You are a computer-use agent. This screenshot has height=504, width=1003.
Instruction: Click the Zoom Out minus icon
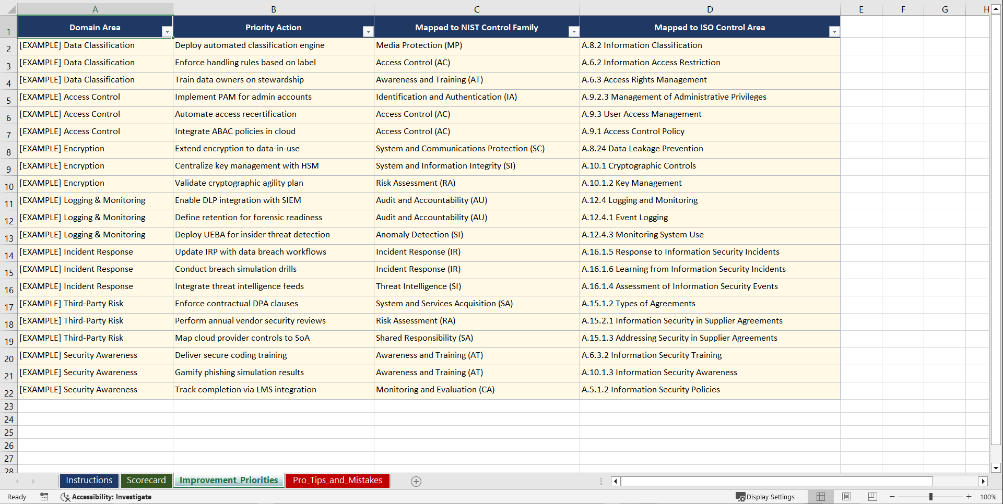(892, 497)
